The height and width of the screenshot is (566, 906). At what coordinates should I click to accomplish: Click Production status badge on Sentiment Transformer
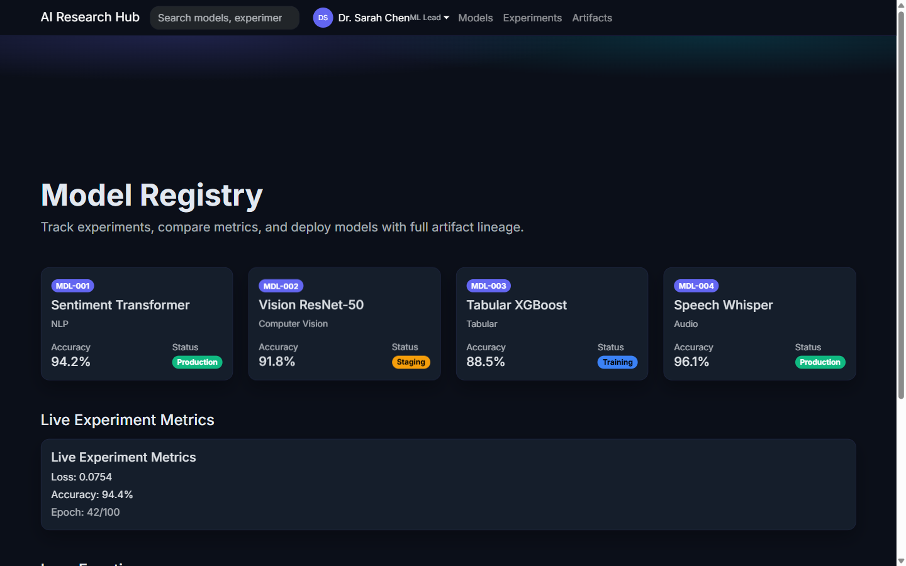click(x=198, y=362)
